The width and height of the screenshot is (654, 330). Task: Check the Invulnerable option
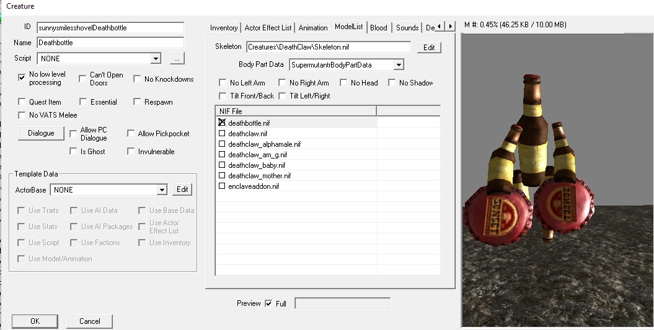coord(131,151)
